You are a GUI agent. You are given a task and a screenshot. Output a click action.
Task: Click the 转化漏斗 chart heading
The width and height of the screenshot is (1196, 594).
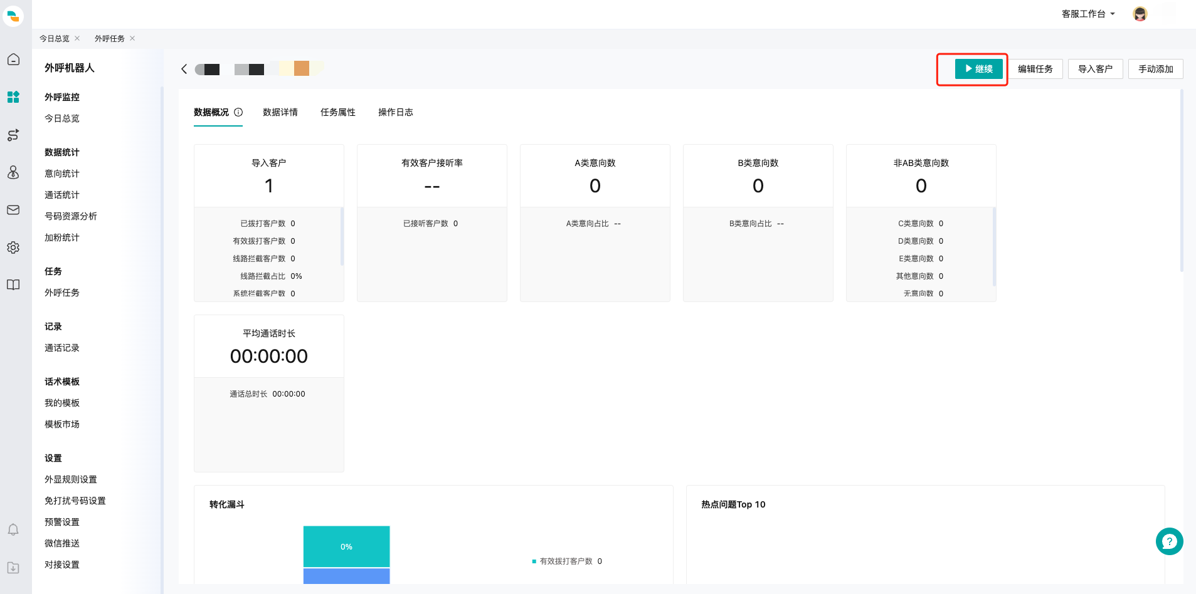tap(227, 504)
